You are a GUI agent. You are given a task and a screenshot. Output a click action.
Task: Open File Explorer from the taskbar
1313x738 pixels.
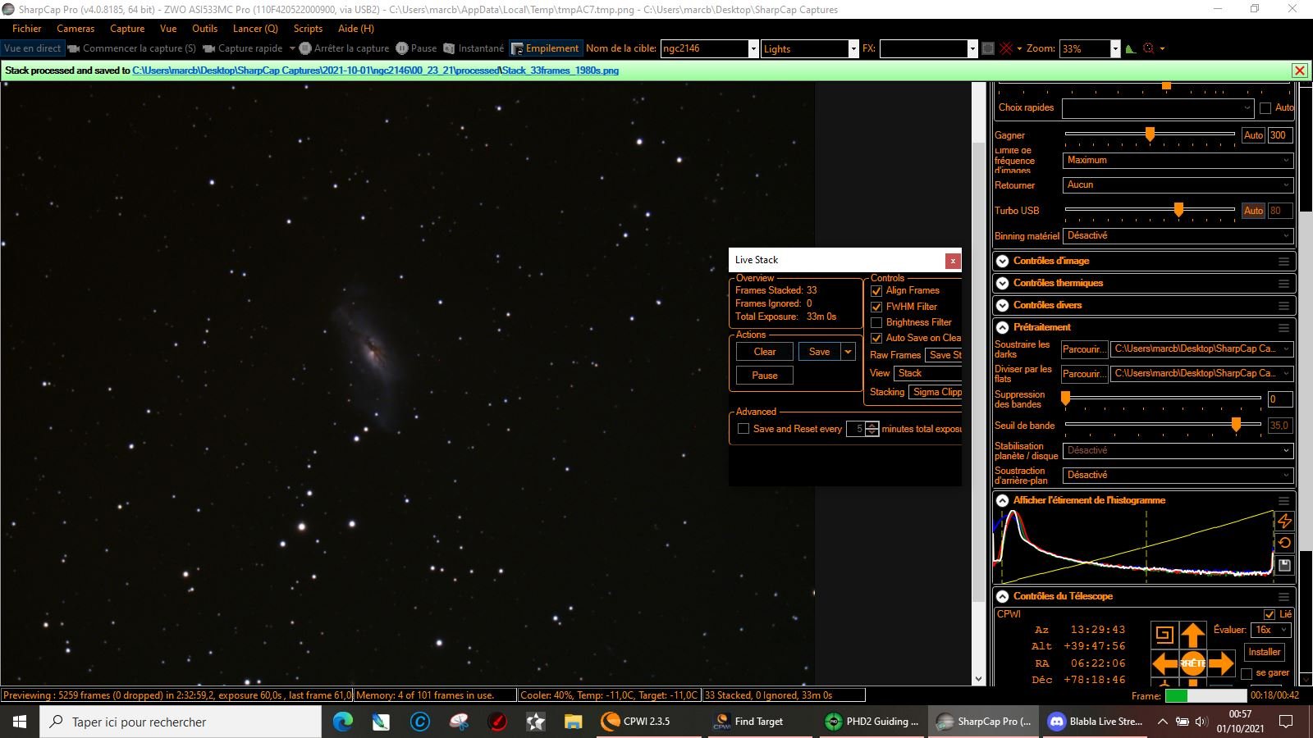coord(573,722)
